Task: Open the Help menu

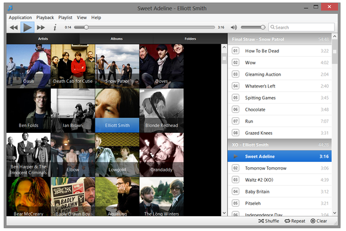Action: tap(96, 18)
